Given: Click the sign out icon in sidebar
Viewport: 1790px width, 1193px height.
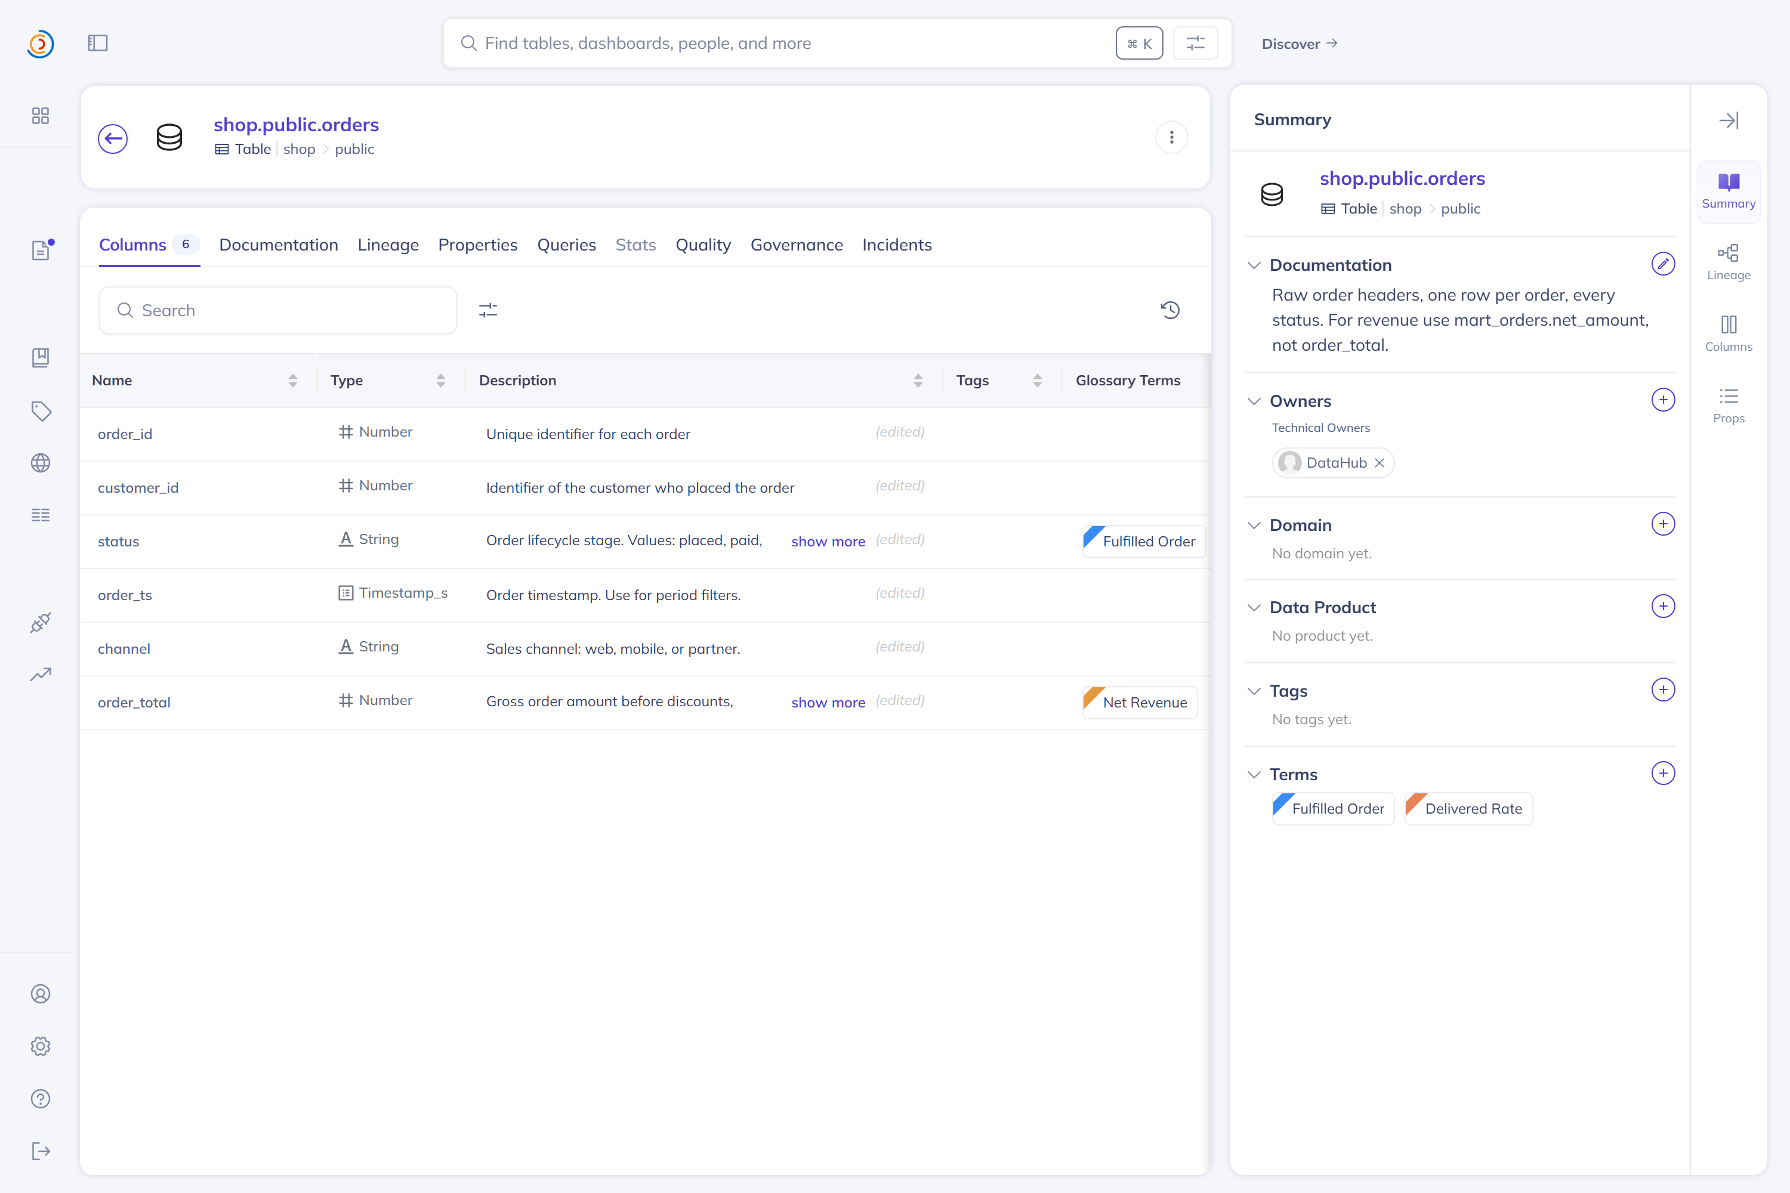Looking at the screenshot, I should click(41, 1151).
